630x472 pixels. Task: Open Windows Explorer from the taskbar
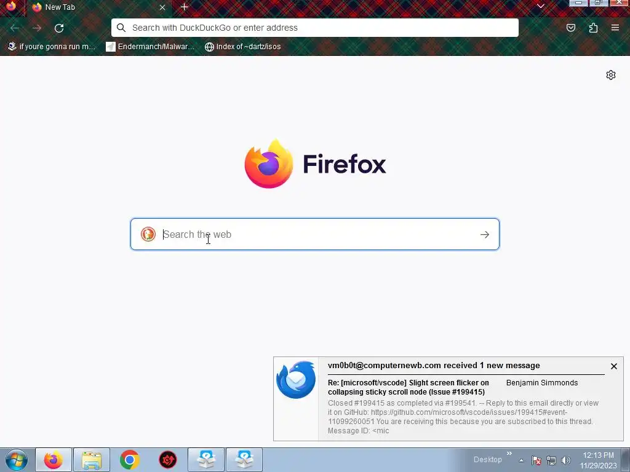[x=91, y=460]
